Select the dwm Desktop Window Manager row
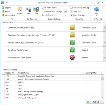Screen dimensions: 106x105 click(53, 92)
